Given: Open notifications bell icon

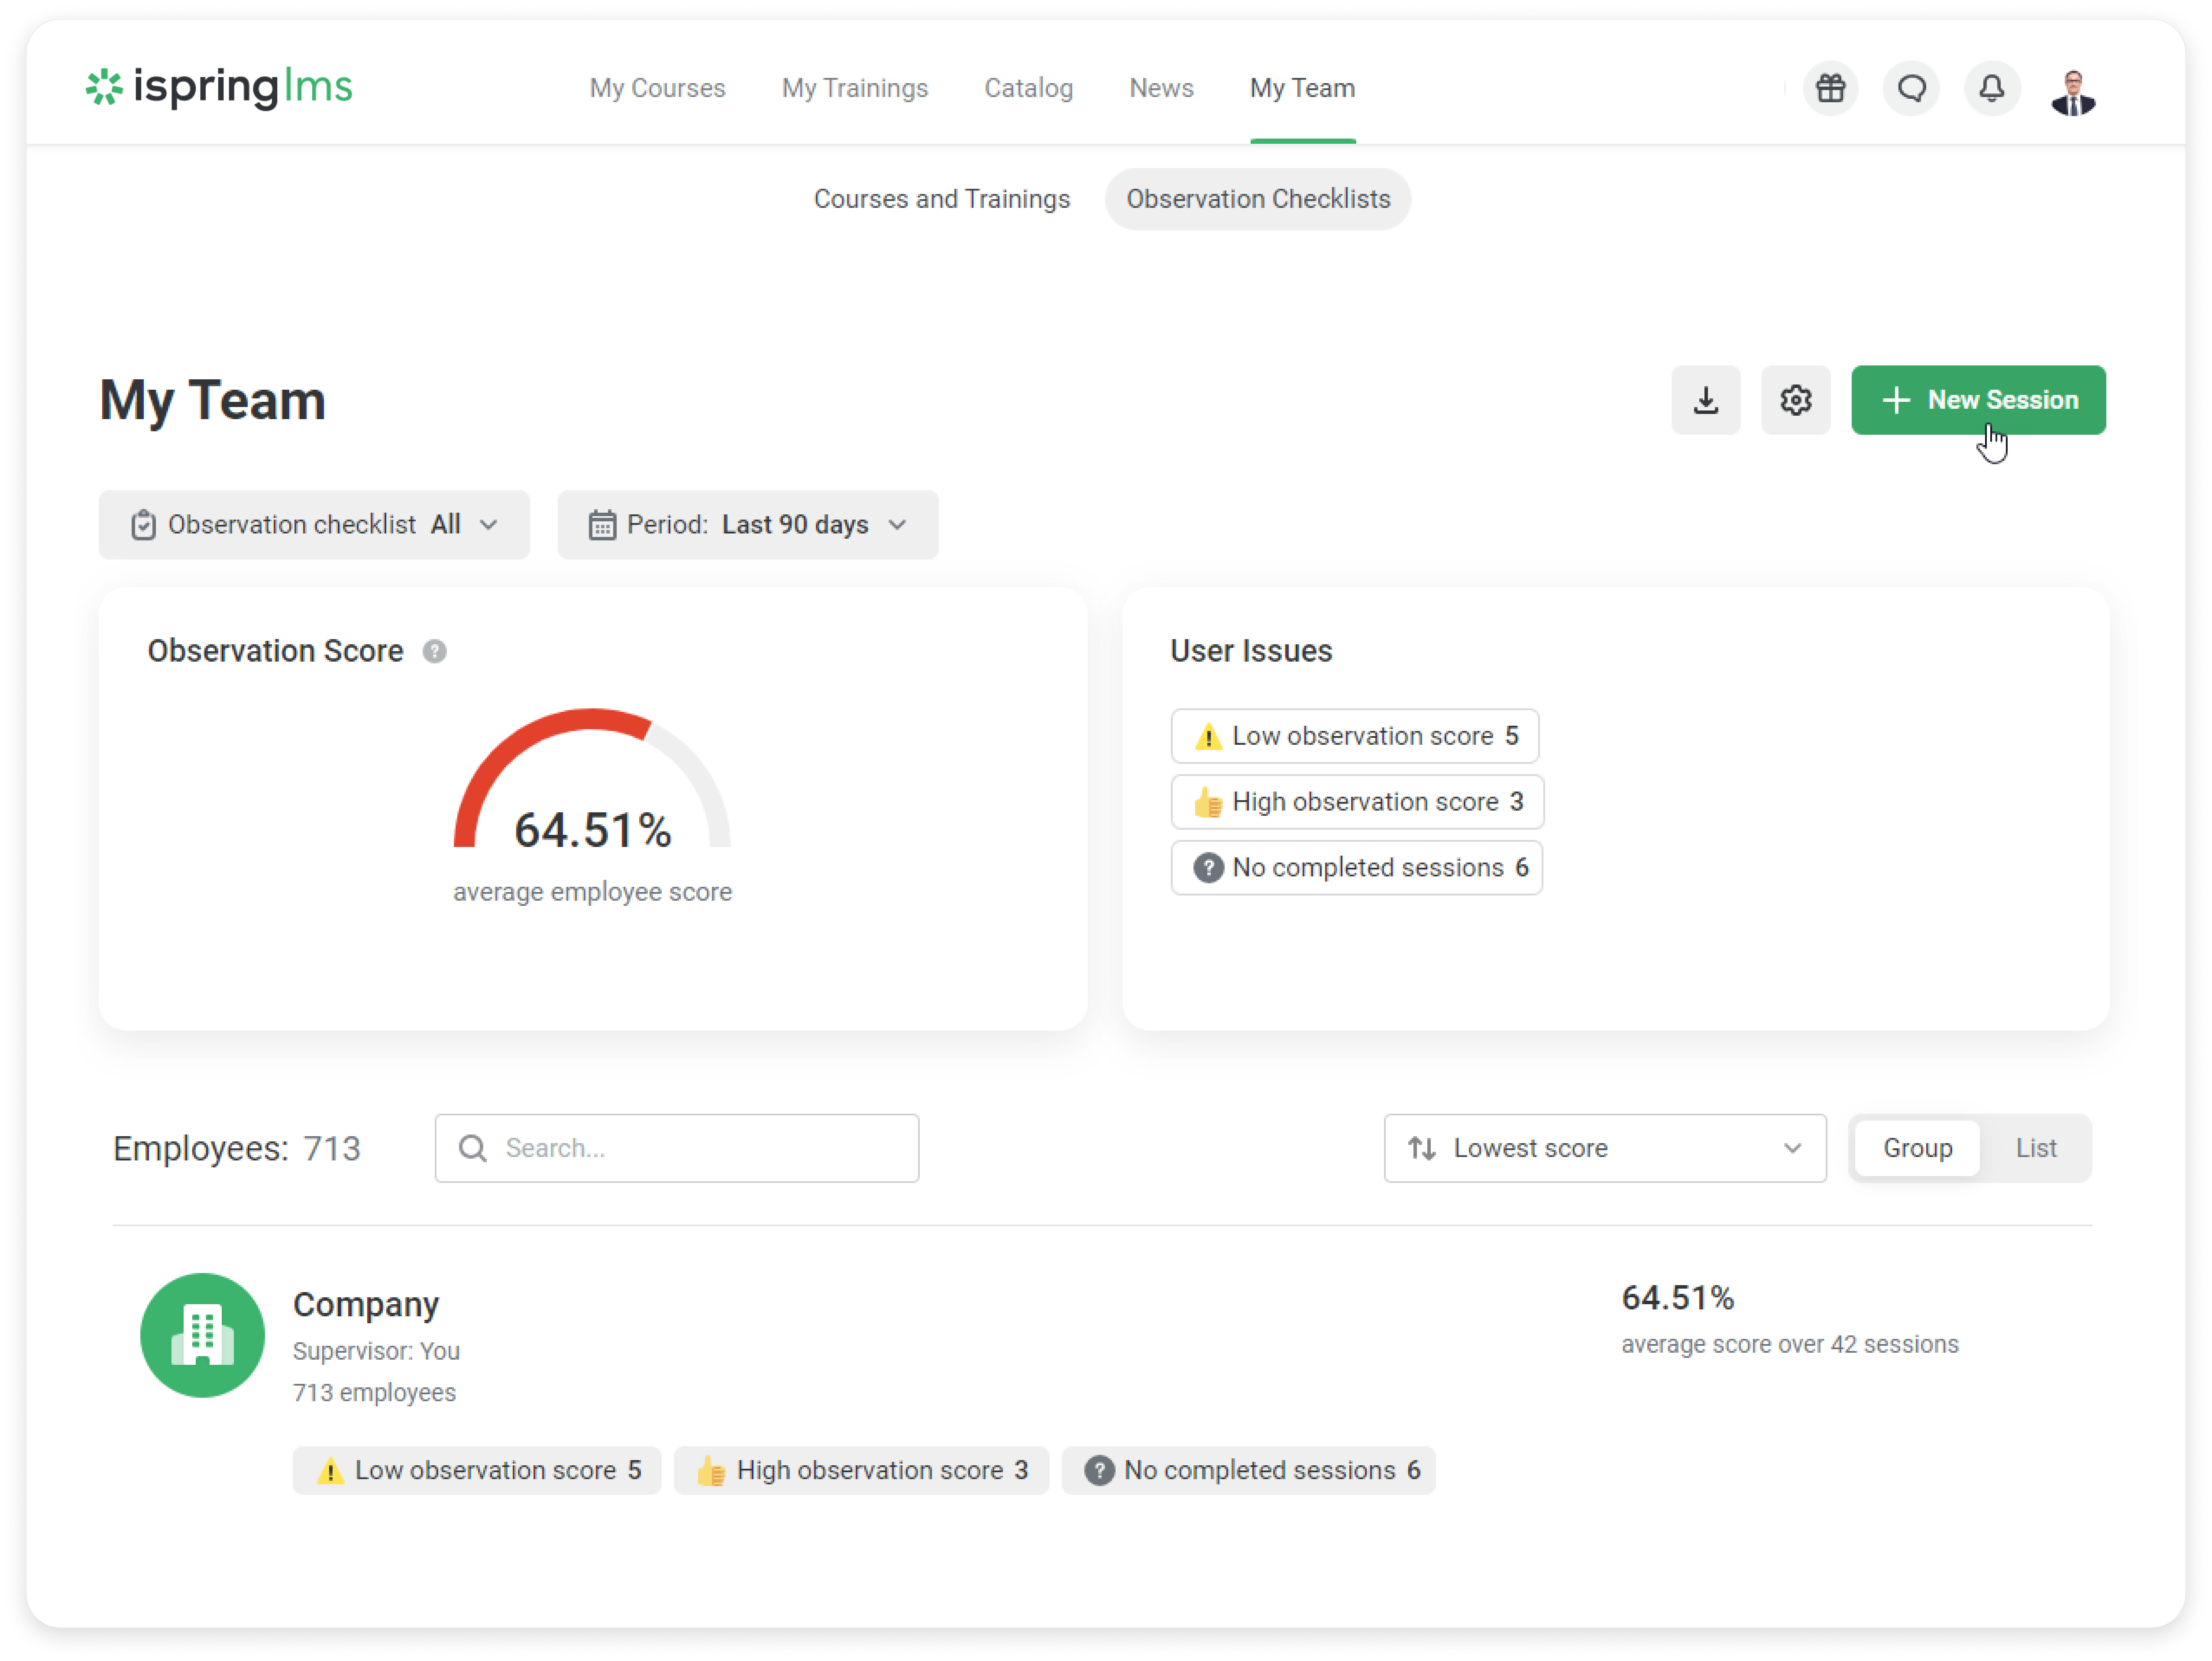Looking at the screenshot, I should (1991, 88).
